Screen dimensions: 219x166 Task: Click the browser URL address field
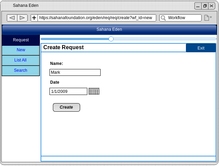click(x=97, y=18)
